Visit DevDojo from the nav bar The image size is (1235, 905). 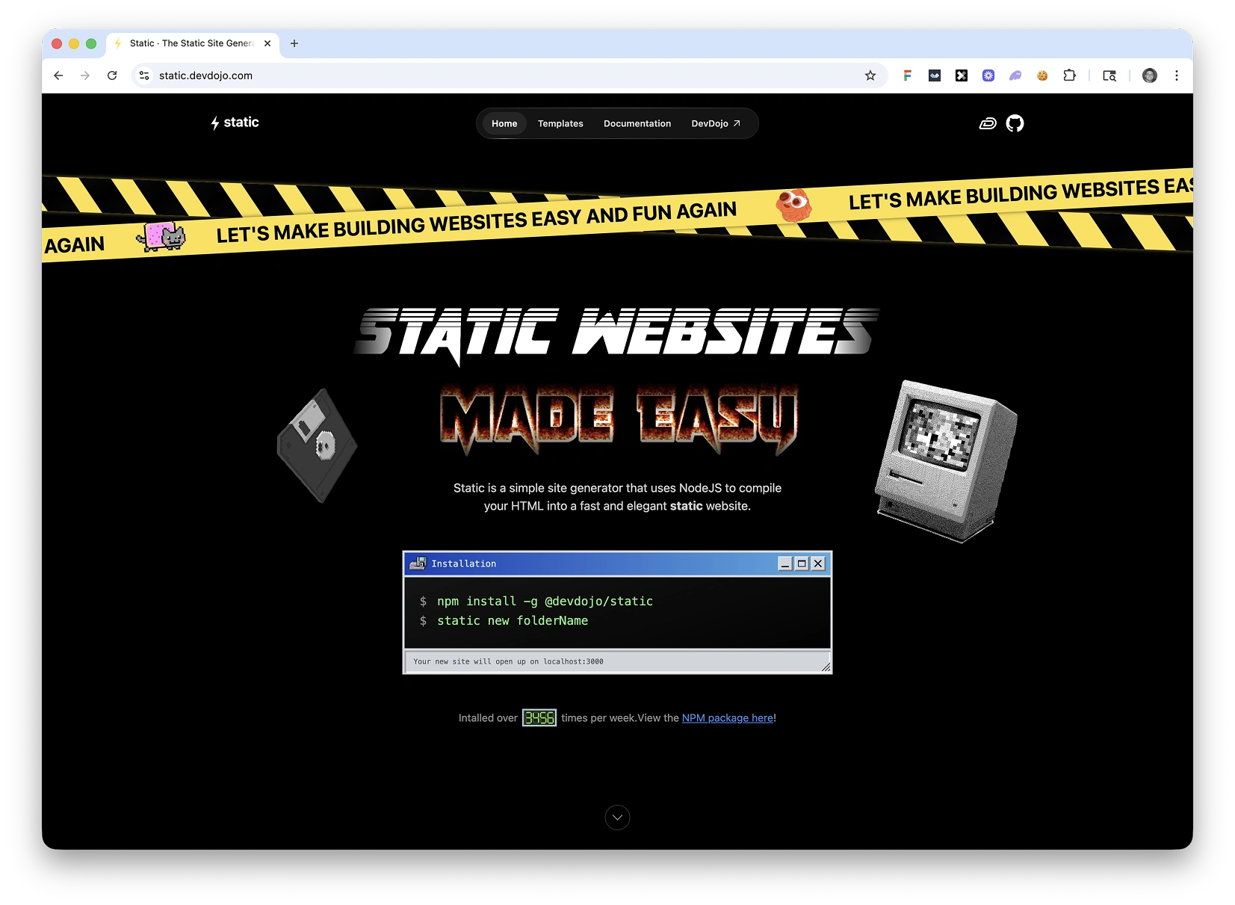pyautogui.click(x=716, y=123)
